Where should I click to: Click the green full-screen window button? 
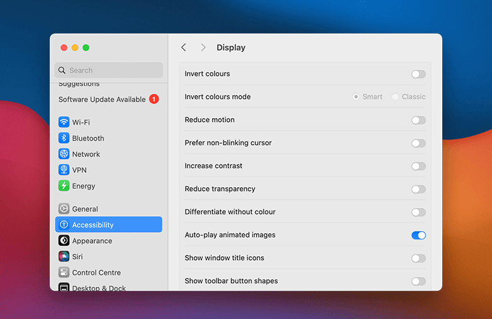click(x=86, y=48)
